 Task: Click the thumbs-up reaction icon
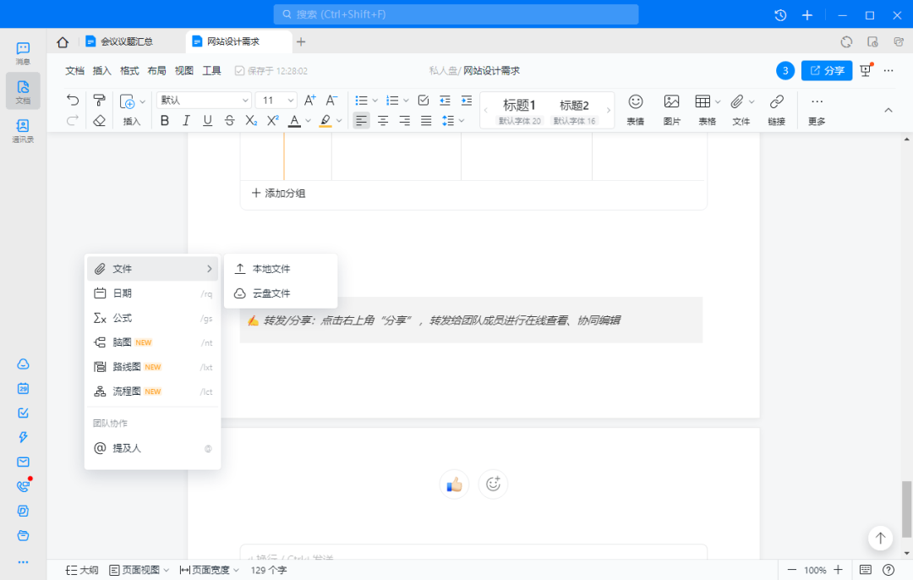[x=454, y=484]
